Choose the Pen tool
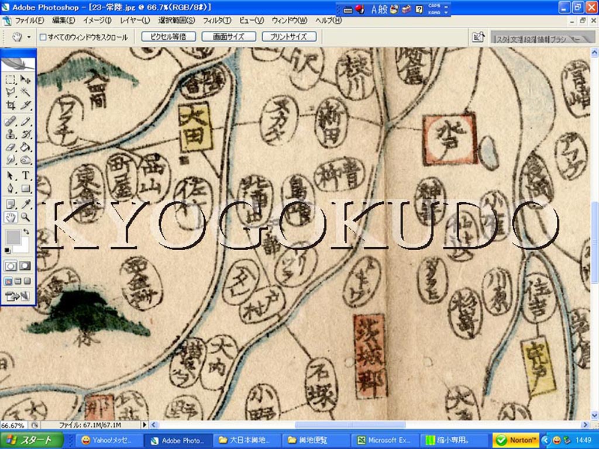This screenshot has width=599, height=449. 11,189
